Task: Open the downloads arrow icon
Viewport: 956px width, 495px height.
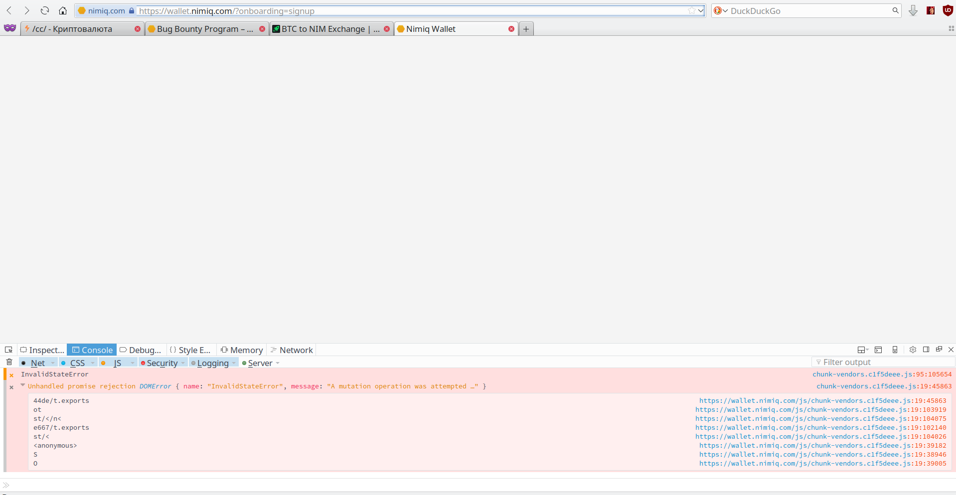Action: (x=913, y=10)
